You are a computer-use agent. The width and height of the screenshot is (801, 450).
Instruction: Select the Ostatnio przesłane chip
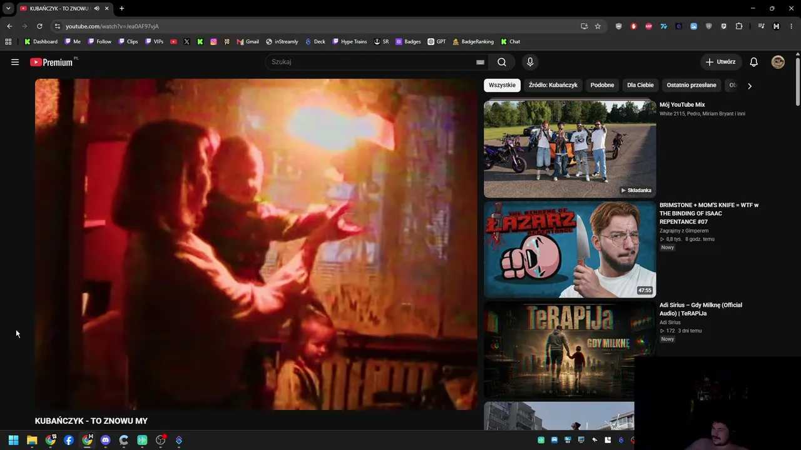click(691, 85)
